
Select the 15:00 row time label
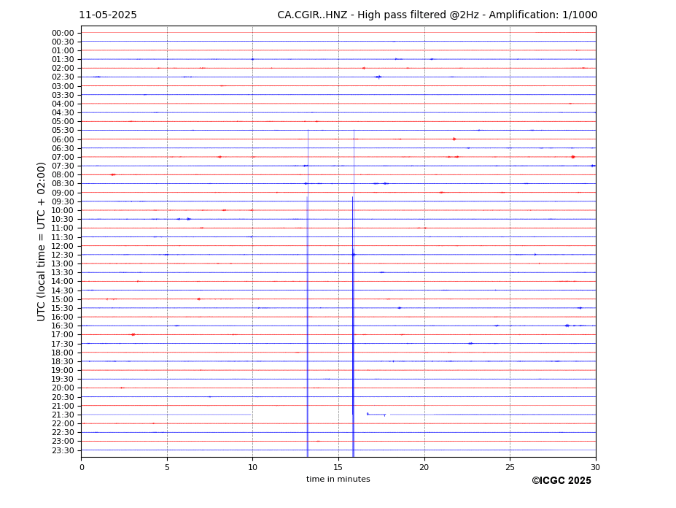(63, 299)
